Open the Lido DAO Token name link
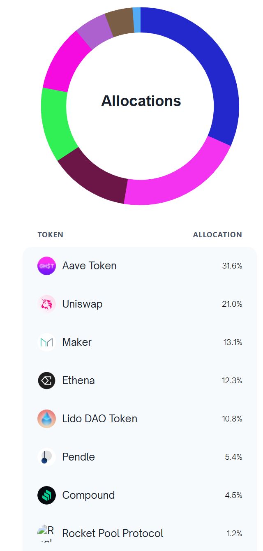 99,419
